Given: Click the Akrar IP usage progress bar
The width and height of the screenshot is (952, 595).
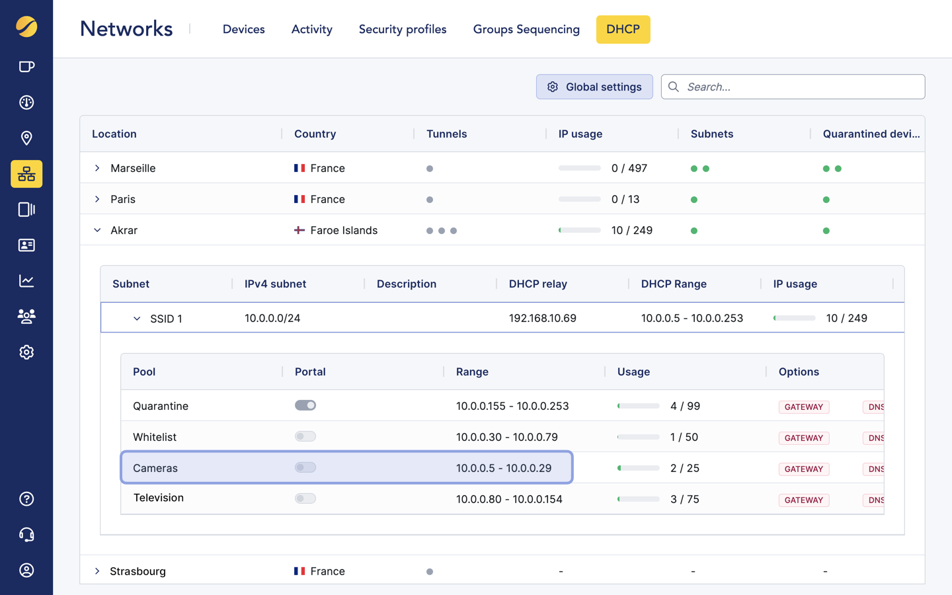Looking at the screenshot, I should click(x=579, y=230).
